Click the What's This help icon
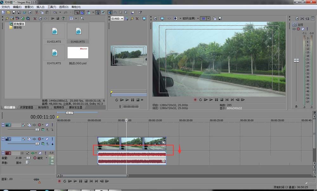This screenshot has height=191, width=317. point(140,12)
